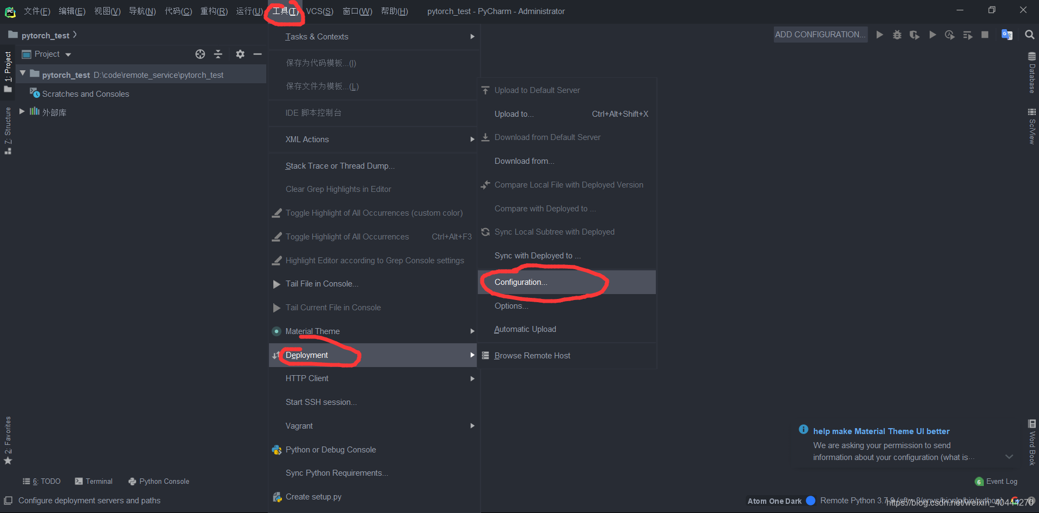The width and height of the screenshot is (1039, 513).
Task: Click the translate icon in toolbar
Action: coord(1007,35)
